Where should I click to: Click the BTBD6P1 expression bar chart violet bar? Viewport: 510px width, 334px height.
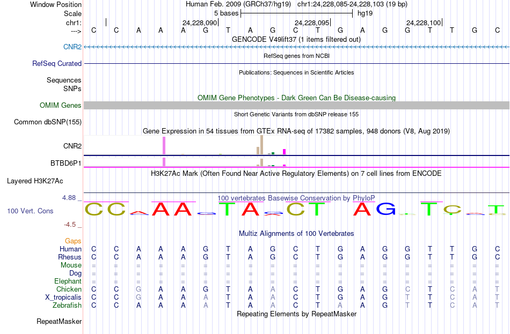click(x=164, y=162)
